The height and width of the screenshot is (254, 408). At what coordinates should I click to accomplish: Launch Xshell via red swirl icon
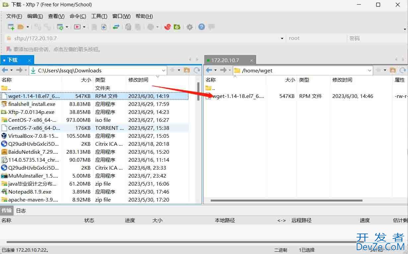pos(168,27)
